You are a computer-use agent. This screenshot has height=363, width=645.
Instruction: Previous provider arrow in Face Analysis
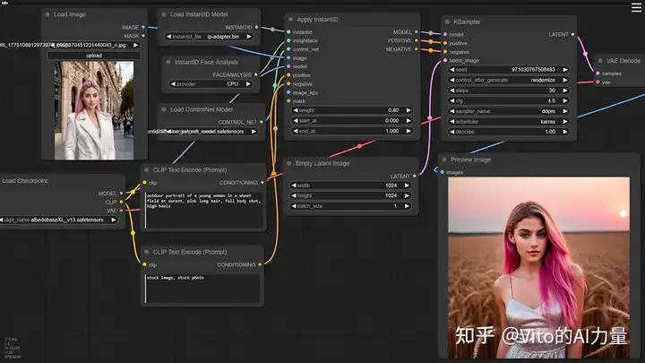pyautogui.click(x=173, y=84)
